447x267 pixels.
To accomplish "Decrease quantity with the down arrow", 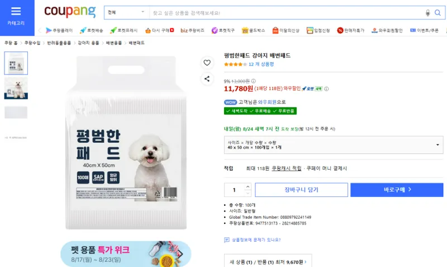I will tap(248, 193).
